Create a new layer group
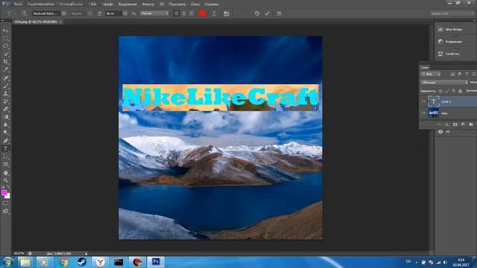 [471, 124]
